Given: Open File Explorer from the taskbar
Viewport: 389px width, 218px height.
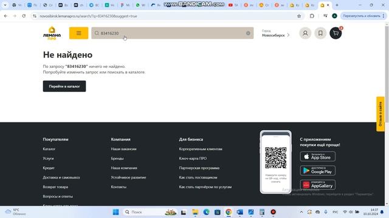Looking at the screenshot, I should click(195, 212).
